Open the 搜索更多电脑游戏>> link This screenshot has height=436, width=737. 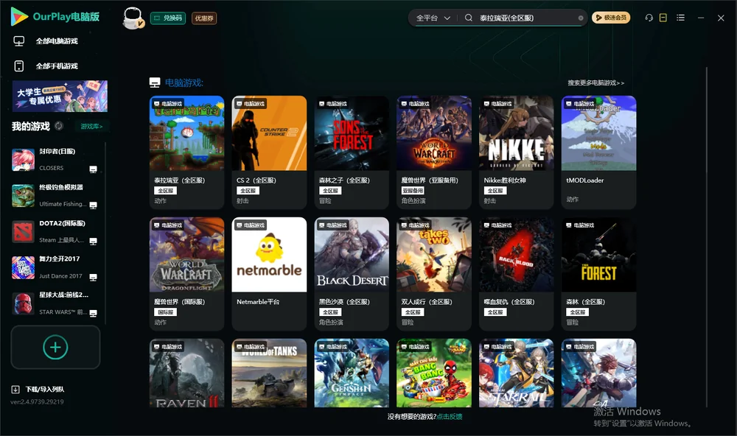click(x=596, y=83)
